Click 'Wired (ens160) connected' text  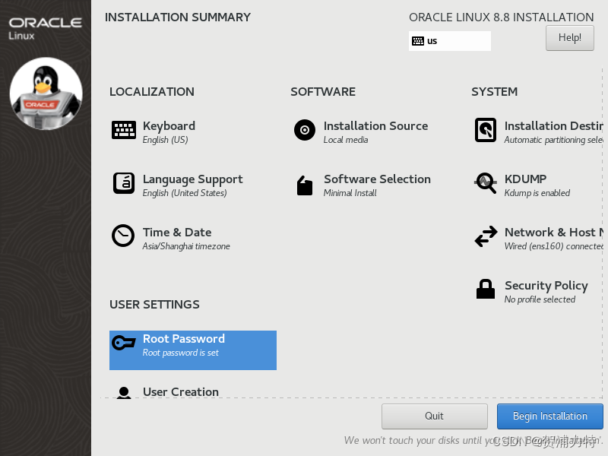pos(554,246)
